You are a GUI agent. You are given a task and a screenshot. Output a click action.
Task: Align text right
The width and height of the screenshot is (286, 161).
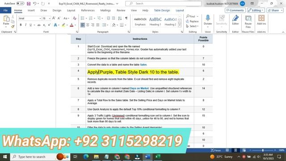(x=93, y=25)
